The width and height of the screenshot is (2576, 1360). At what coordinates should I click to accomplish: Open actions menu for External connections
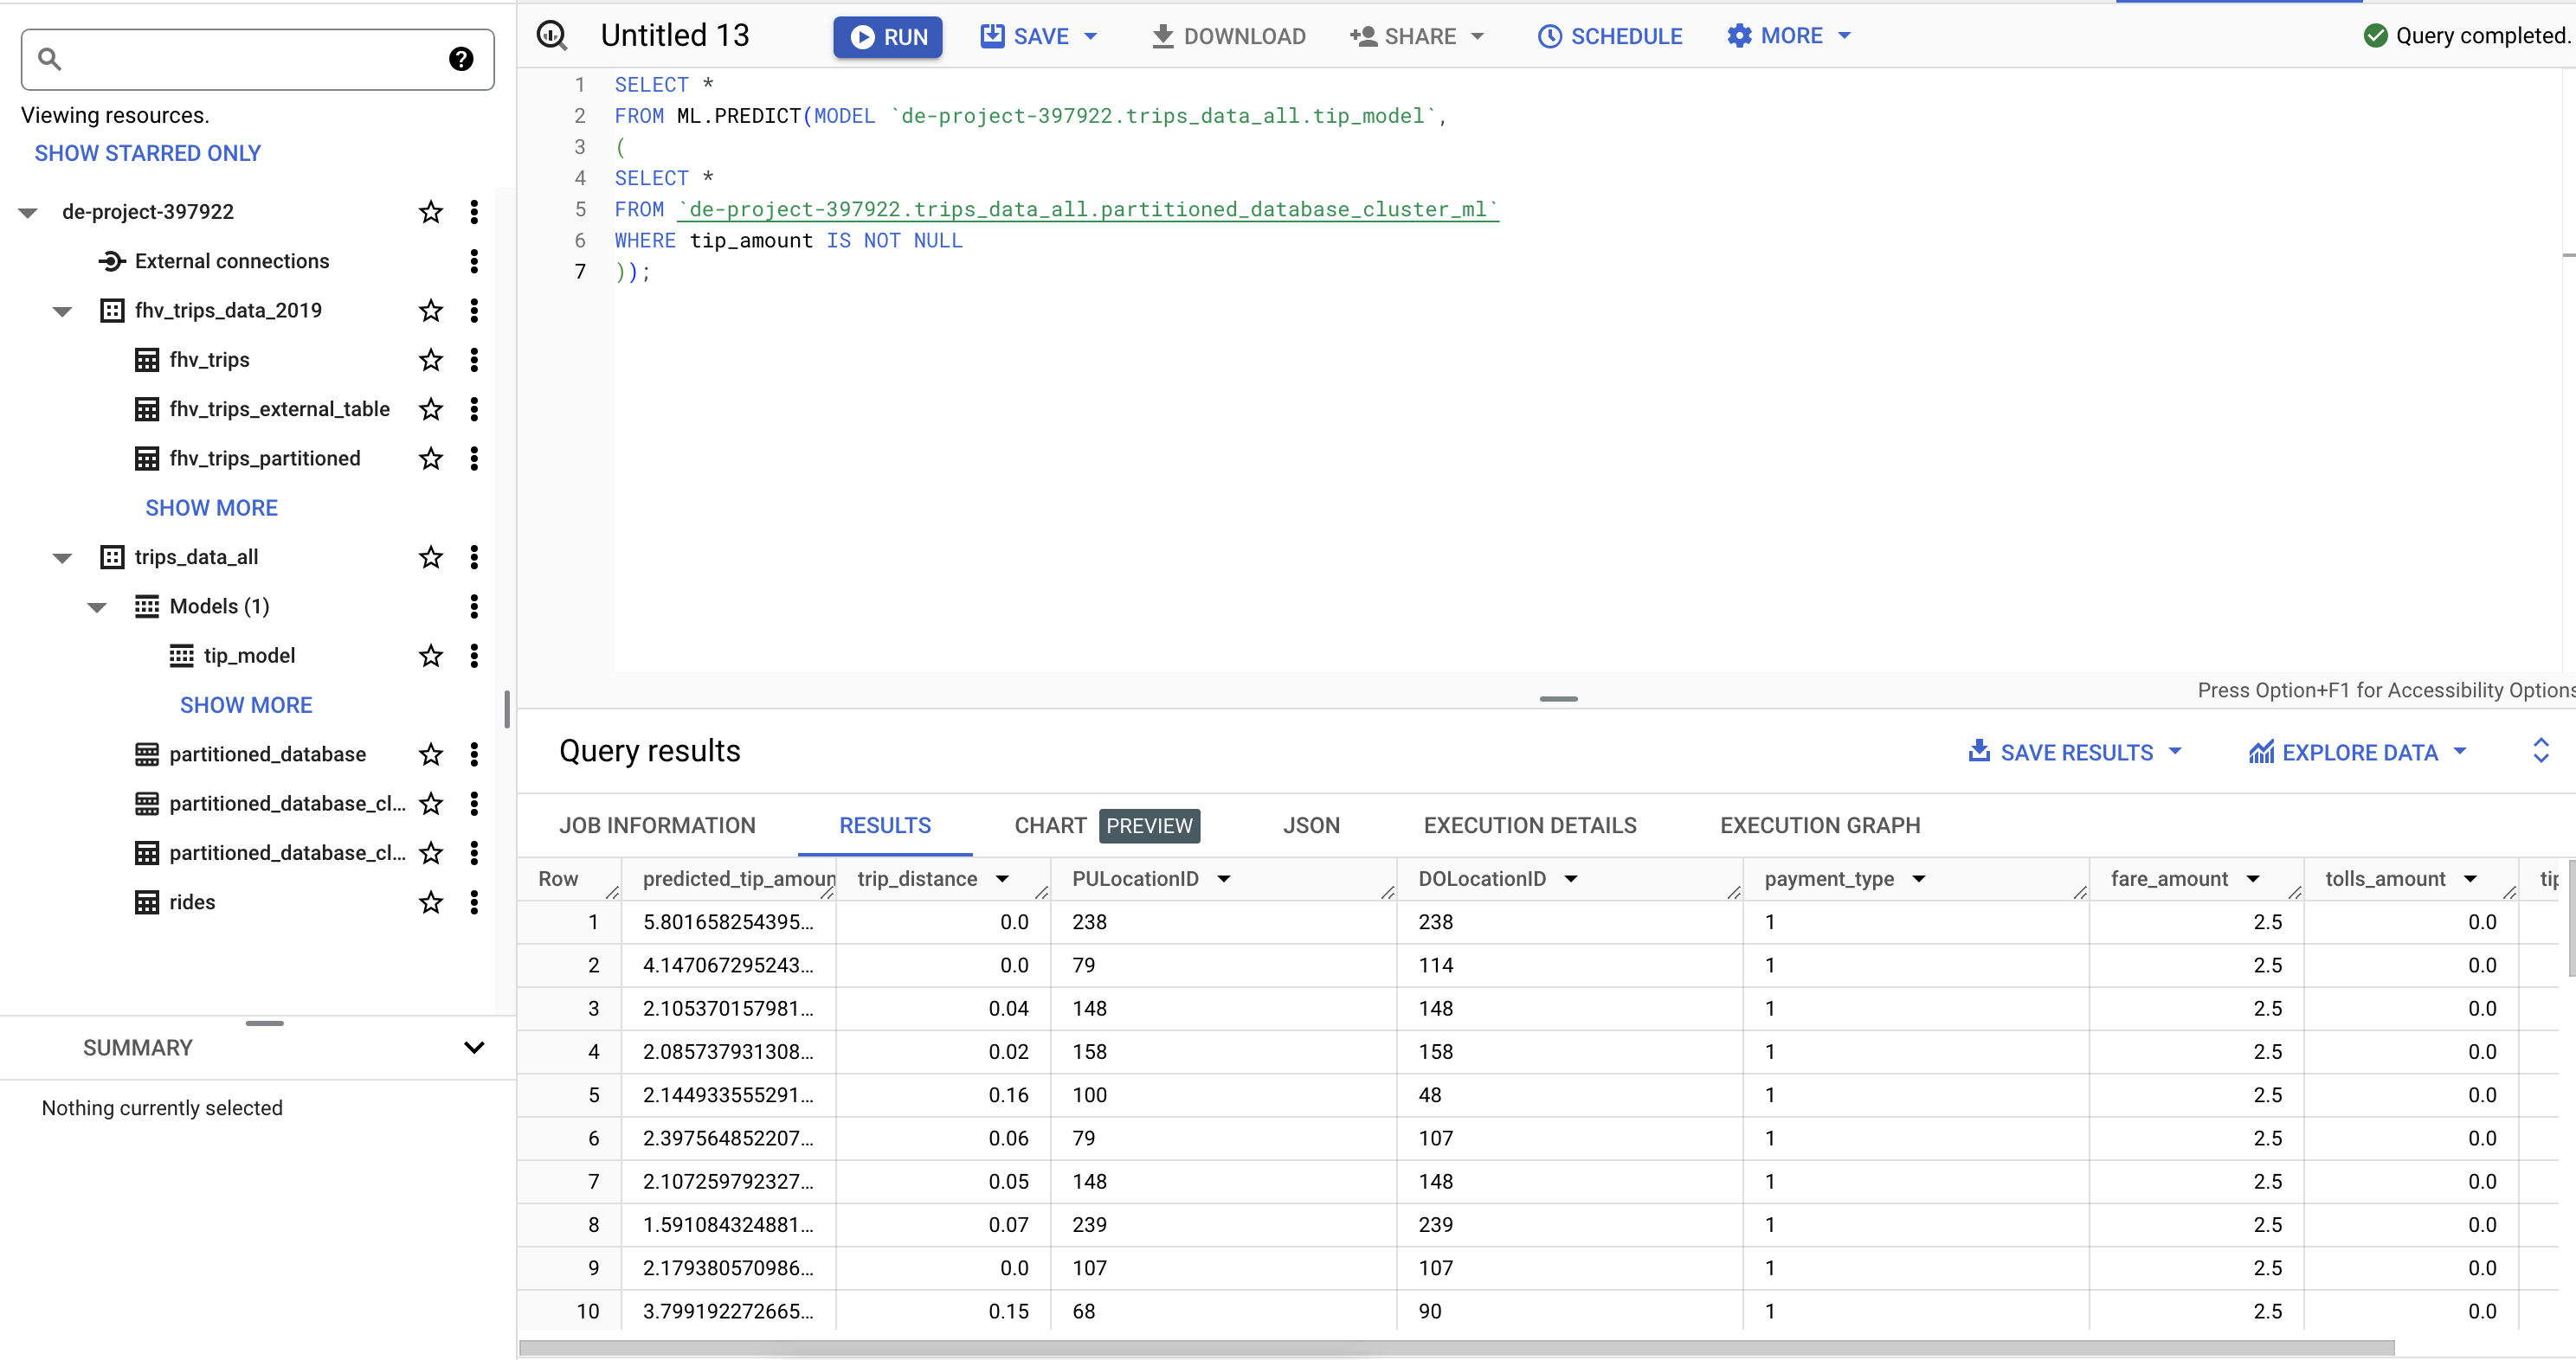click(x=474, y=260)
